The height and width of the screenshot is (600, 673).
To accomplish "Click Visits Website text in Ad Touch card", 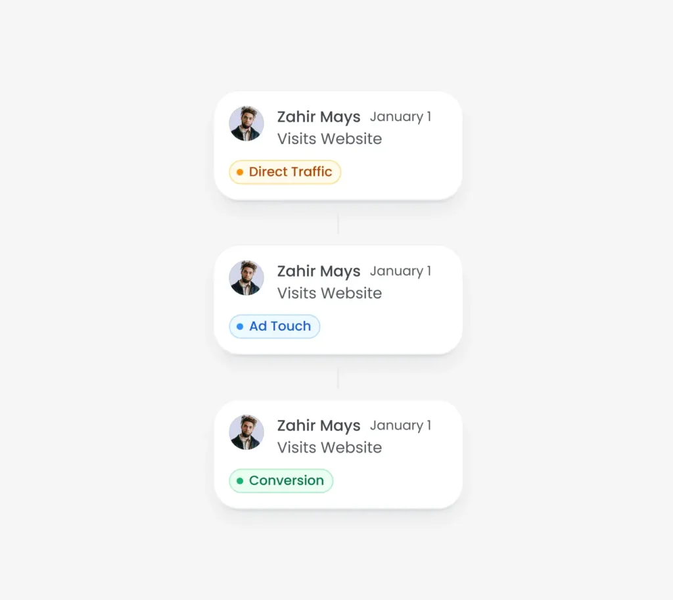I will 329,294.
